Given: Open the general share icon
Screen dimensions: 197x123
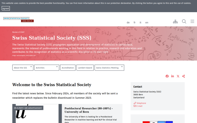Looking at the screenshot, I should pyautogui.click(x=184, y=76).
